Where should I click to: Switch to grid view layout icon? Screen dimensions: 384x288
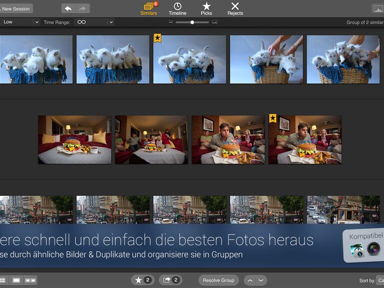pyautogui.click(x=3, y=280)
